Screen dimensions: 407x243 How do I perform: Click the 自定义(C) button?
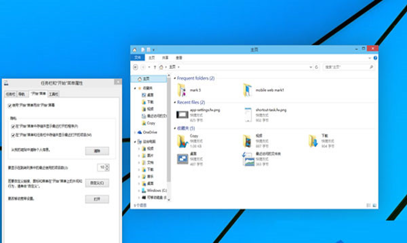(97, 183)
